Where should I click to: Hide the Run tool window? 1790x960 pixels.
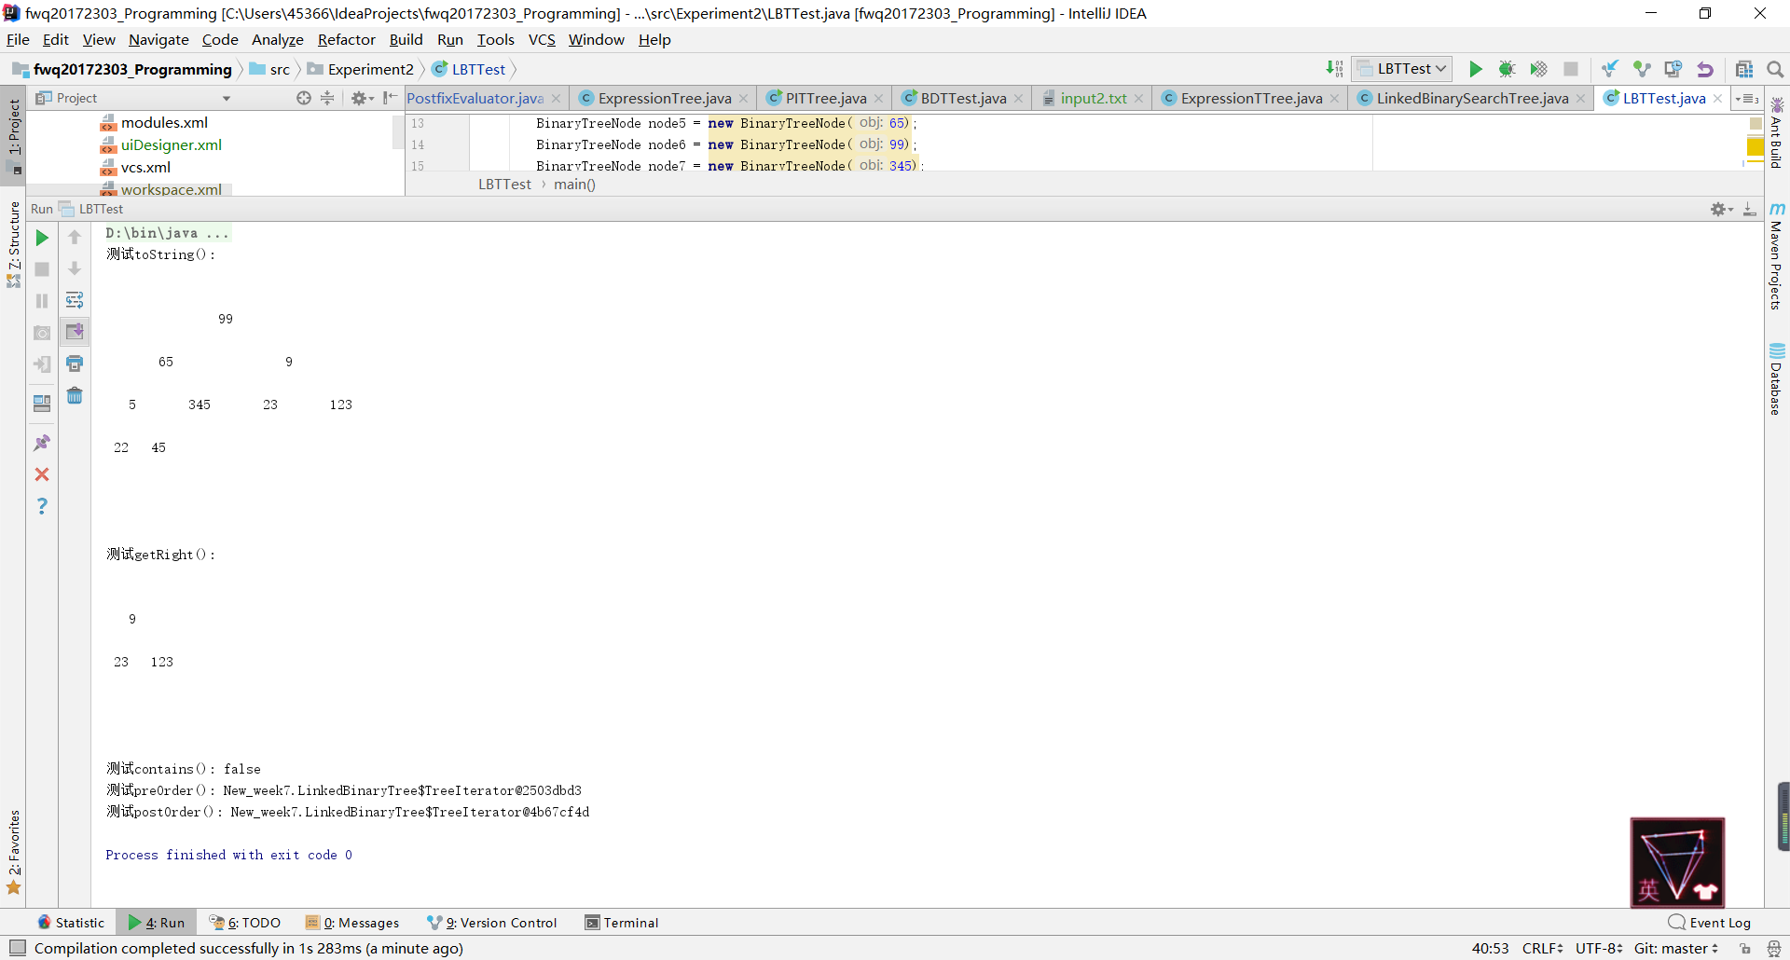pos(1750,209)
